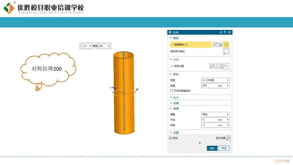The width and height of the screenshot is (293, 165).
Task: Open the 距离 field dropdown arrow
Action: tap(228, 86)
